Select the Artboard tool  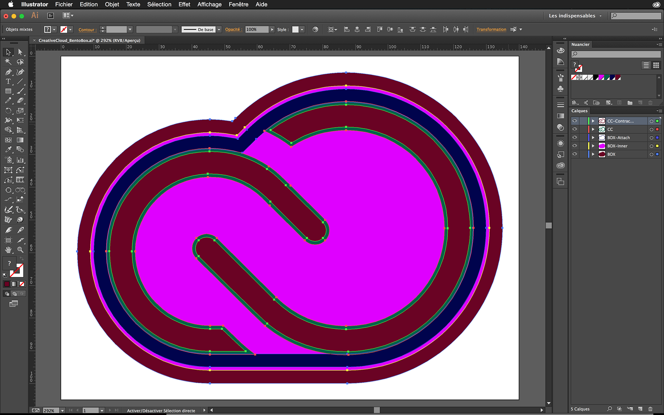(8, 240)
